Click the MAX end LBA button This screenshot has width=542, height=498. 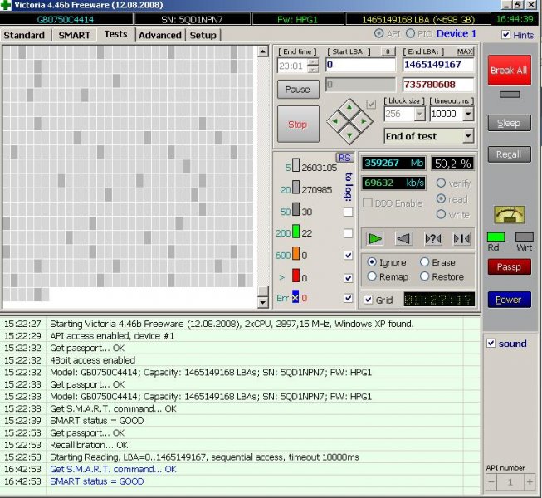click(x=465, y=51)
